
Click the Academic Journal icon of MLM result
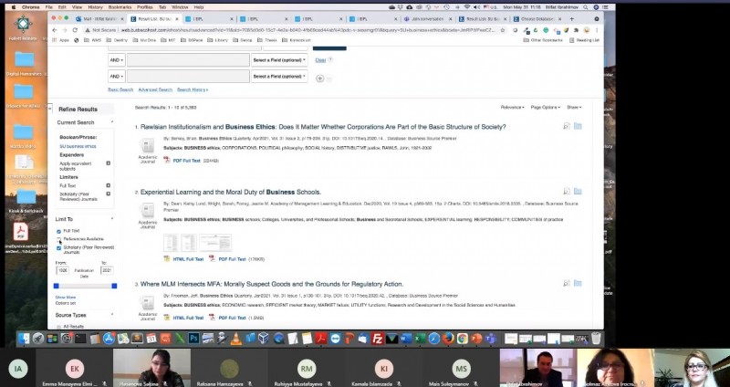pos(148,303)
